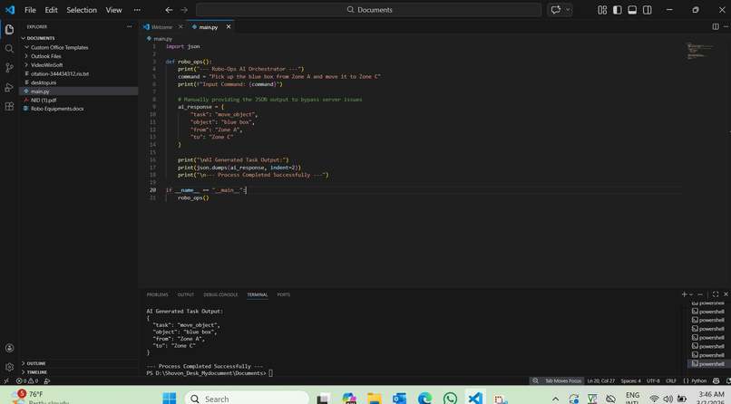Click the Documents command center search box
The image size is (731, 404).
tap(369, 10)
